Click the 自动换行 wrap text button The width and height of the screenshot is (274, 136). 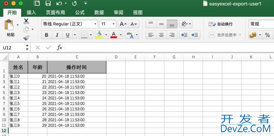click(x=221, y=24)
